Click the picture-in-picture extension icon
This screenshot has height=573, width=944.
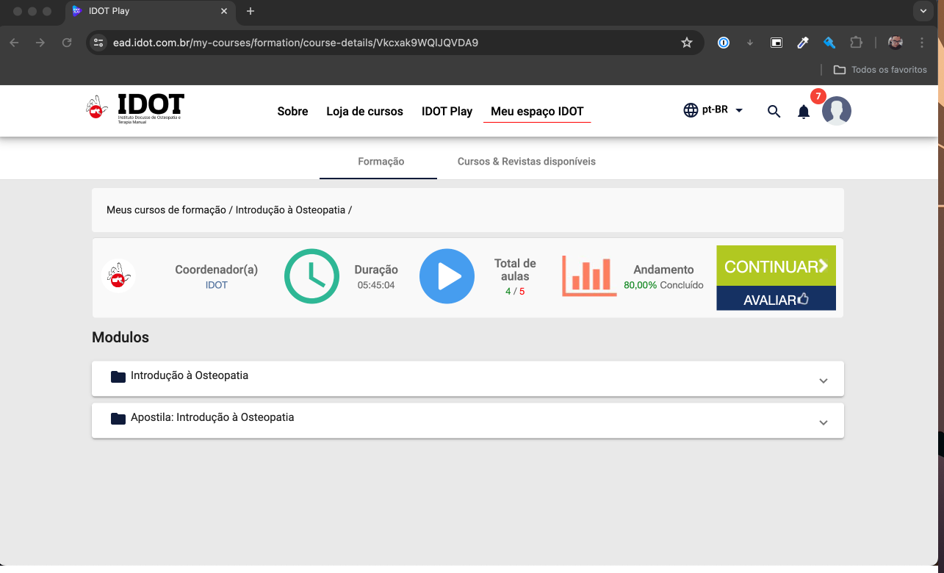point(777,43)
